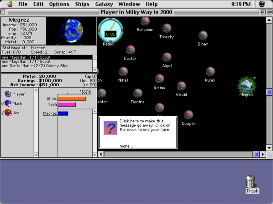Select the Electra unknown planet
The image size is (273, 204).
pyautogui.click(x=137, y=93)
